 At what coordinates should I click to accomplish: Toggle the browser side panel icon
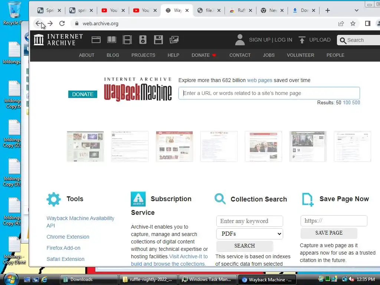pos(368,23)
